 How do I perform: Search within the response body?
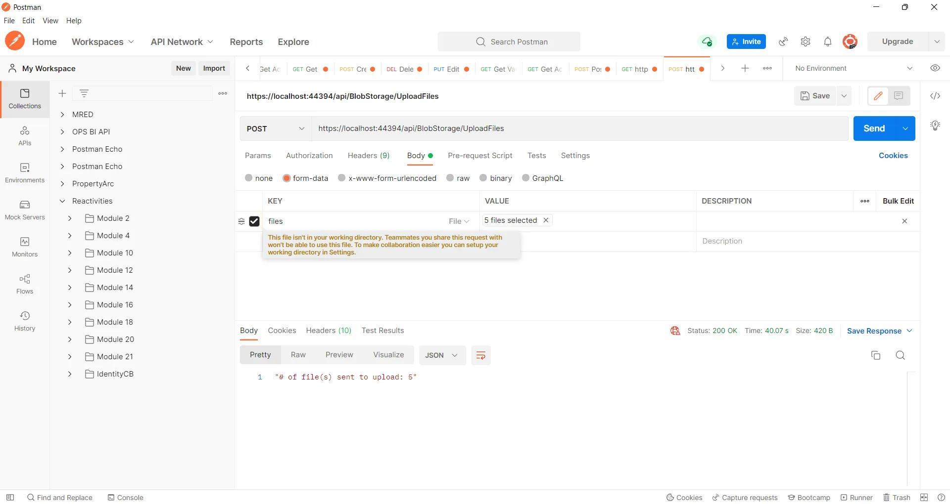pos(901,355)
